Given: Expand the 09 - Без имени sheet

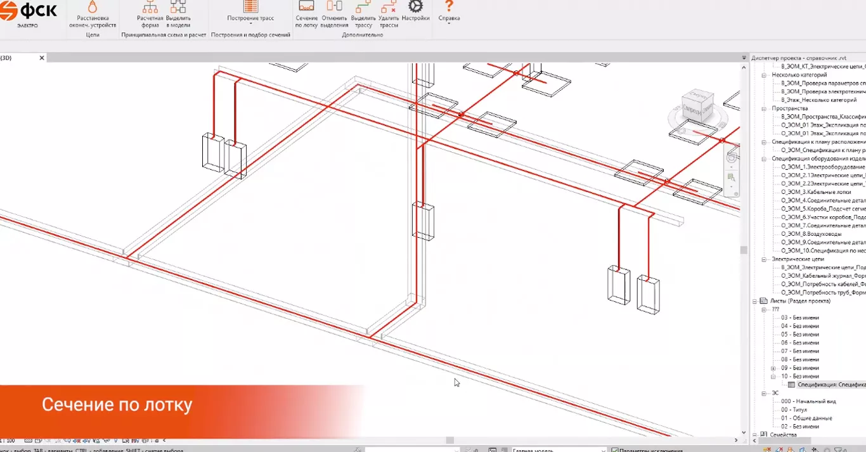Looking at the screenshot, I should [x=773, y=368].
